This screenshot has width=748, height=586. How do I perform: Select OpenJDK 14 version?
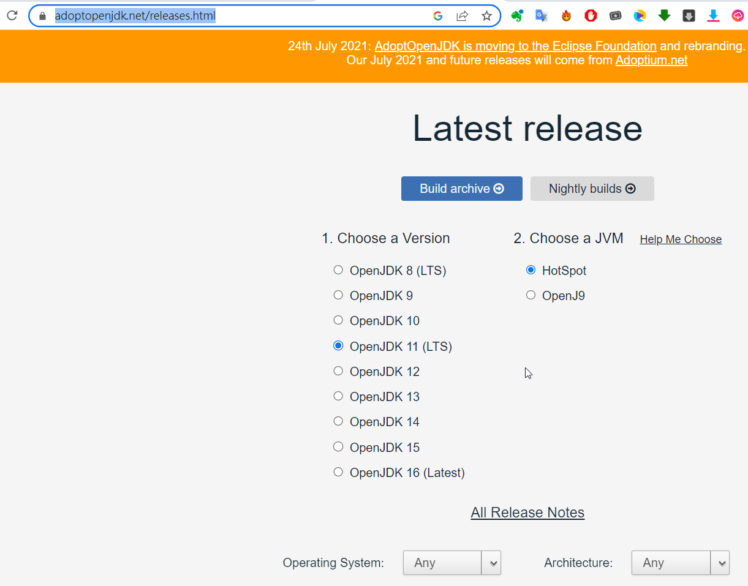[x=338, y=421]
